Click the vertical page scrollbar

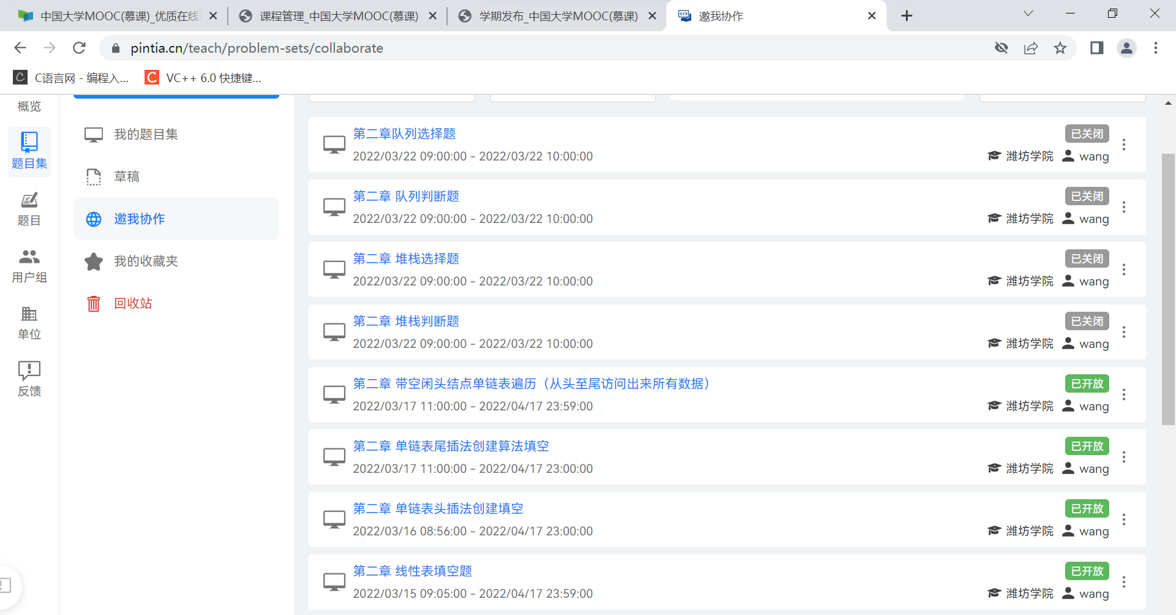tap(1168, 288)
